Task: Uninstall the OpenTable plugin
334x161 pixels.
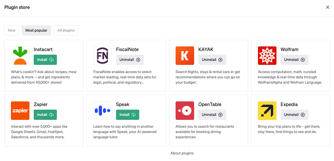Action: (x=212, y=115)
